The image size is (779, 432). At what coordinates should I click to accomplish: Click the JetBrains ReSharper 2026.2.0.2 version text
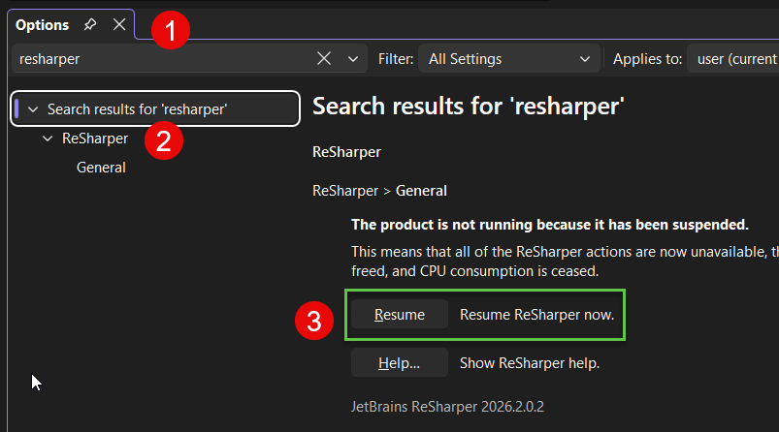(x=447, y=407)
